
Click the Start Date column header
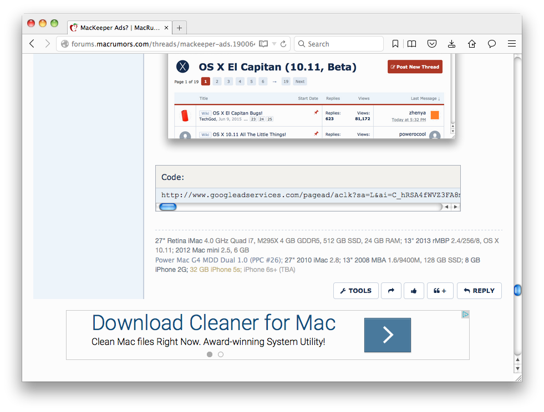click(308, 99)
